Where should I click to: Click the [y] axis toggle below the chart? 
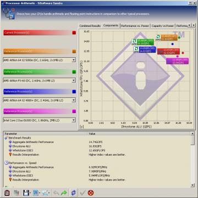[81, 127]
